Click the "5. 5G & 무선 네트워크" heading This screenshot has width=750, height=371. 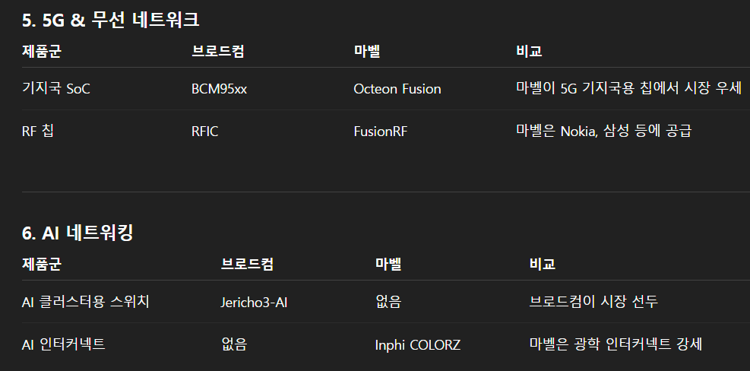(111, 20)
